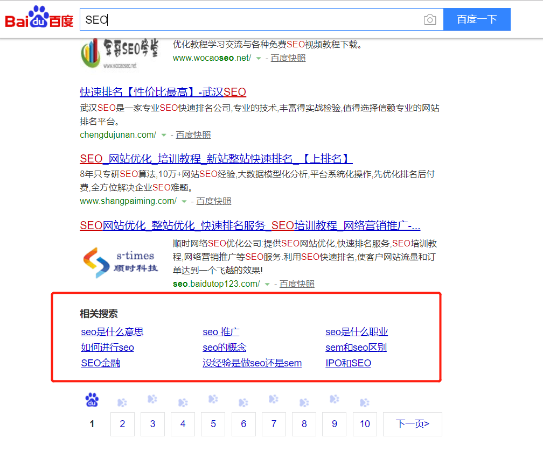This screenshot has height=453, width=543.
Task: Click "没经验是做seo还是sem" related search
Action: click(252, 363)
